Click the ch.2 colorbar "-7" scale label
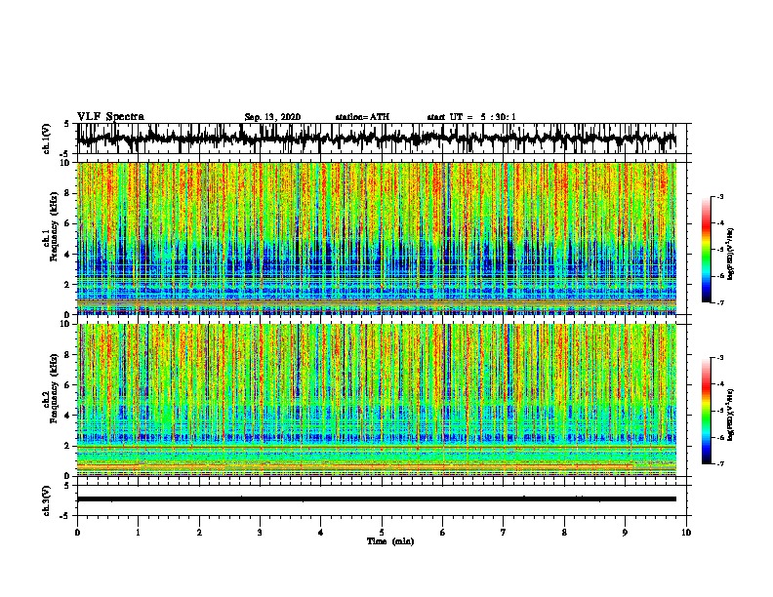773x597 pixels. (720, 463)
